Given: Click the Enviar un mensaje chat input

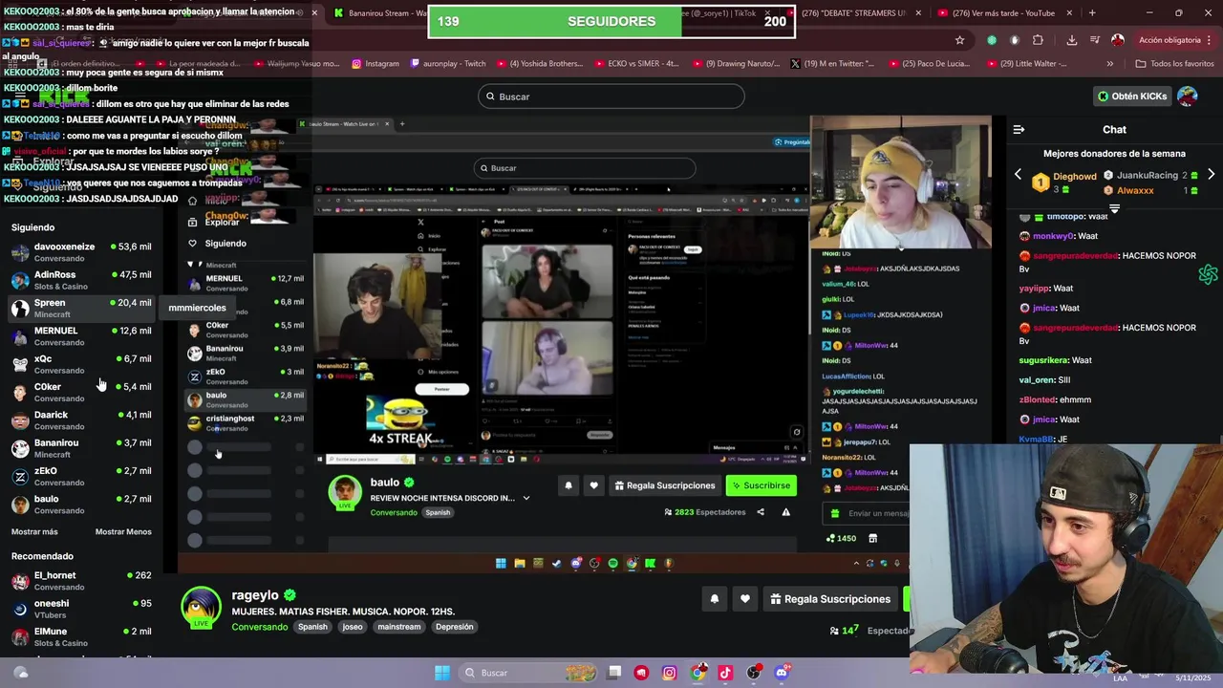Looking at the screenshot, I should click(x=866, y=513).
